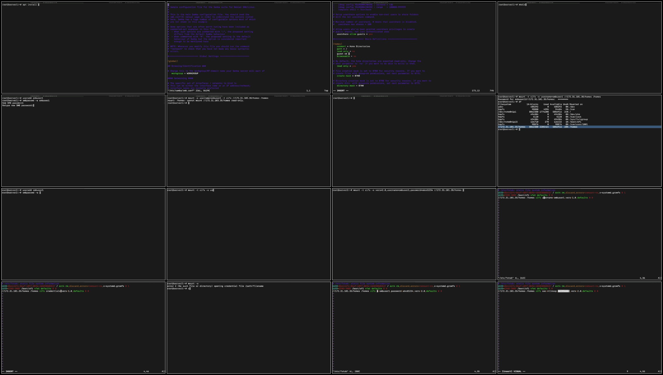Click the '-- (insert) VISUAL --' mode indicator
Image resolution: width=663 pixels, height=375 pixels.
point(512,371)
